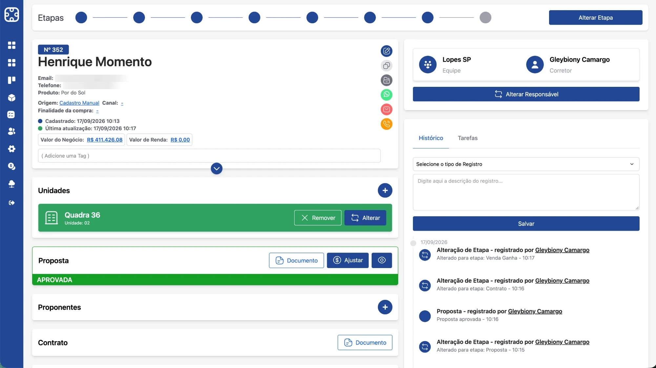Image resolution: width=656 pixels, height=368 pixels.
Task: Open 'Selecione o tipo de Registro' dropdown
Action: 526,164
